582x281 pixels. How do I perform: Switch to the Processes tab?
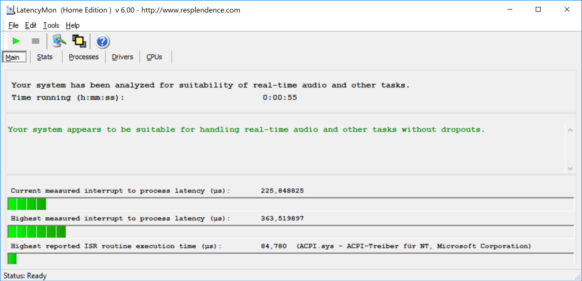[x=84, y=57]
